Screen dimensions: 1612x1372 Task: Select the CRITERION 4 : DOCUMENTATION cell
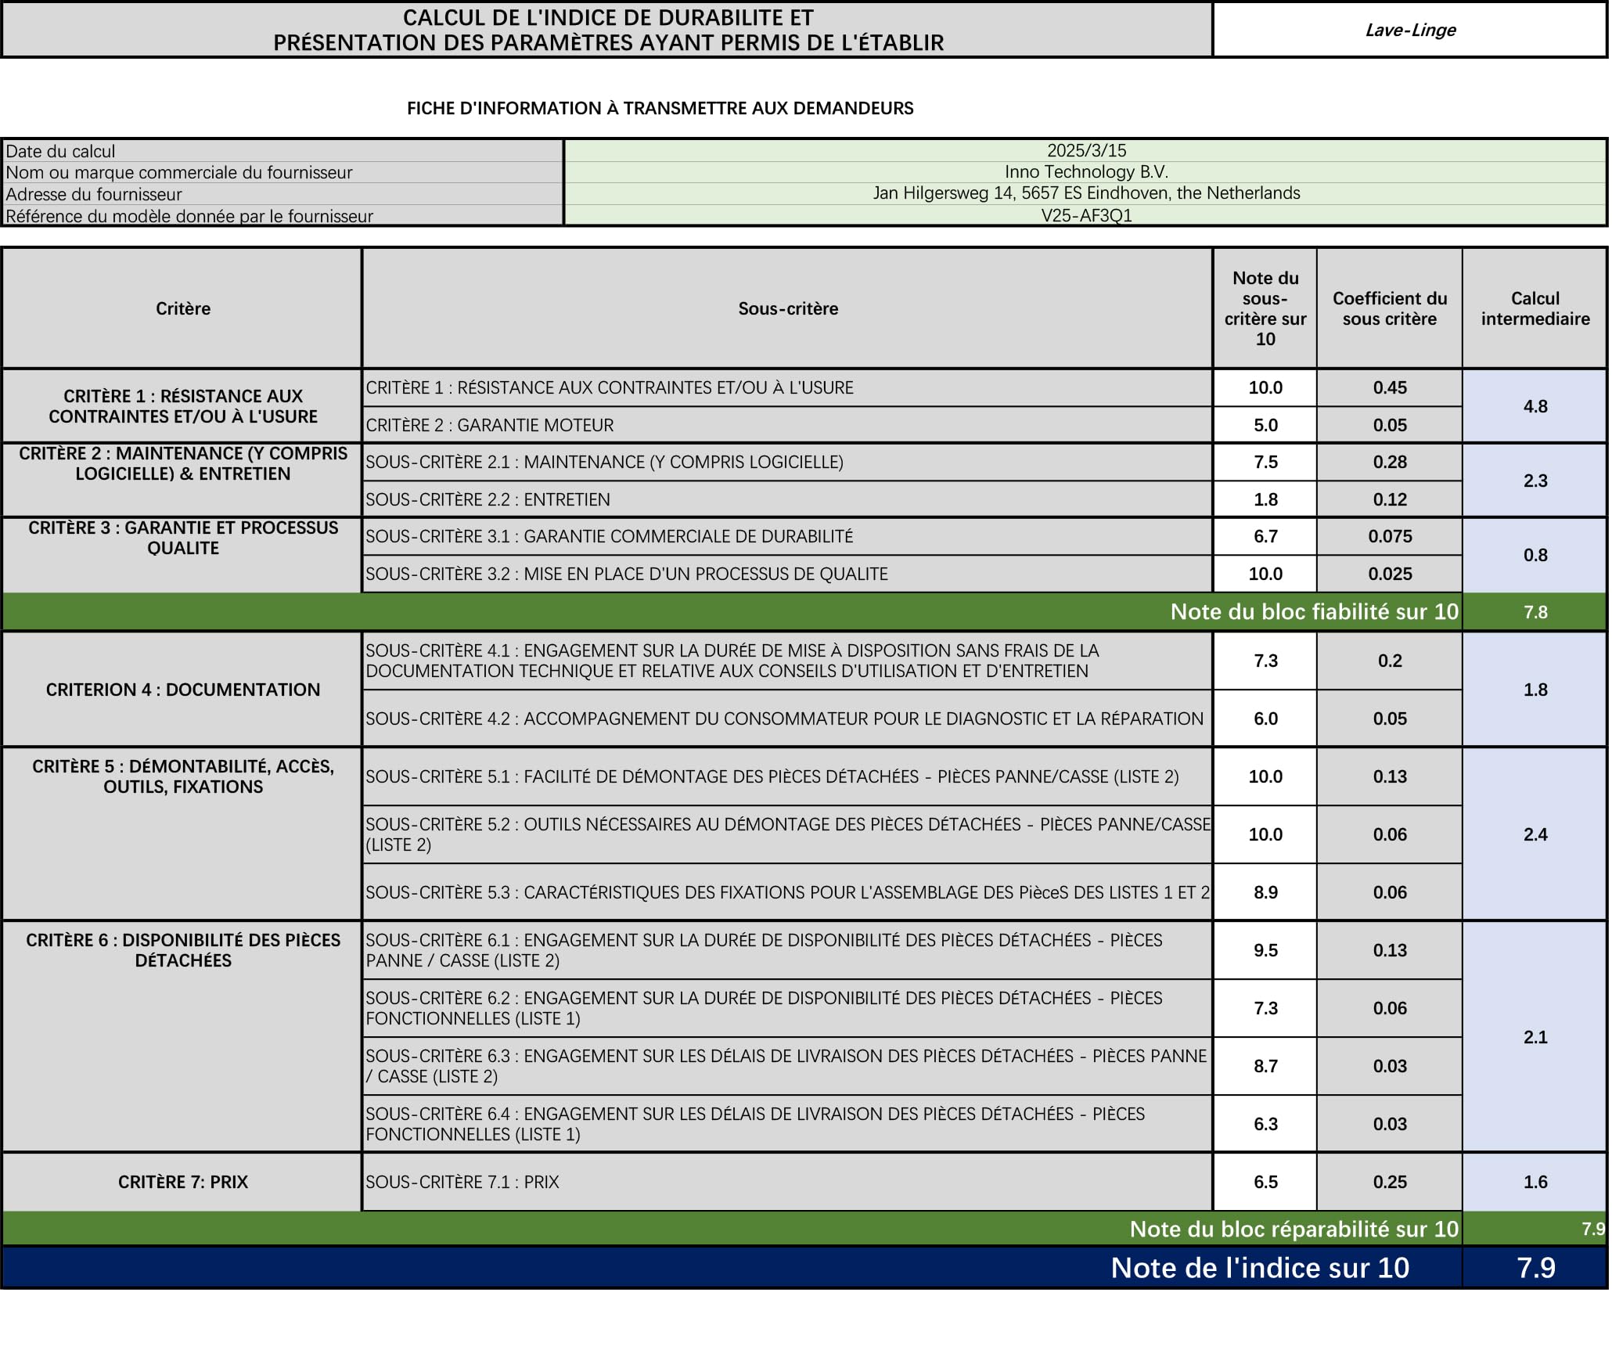coord(182,690)
